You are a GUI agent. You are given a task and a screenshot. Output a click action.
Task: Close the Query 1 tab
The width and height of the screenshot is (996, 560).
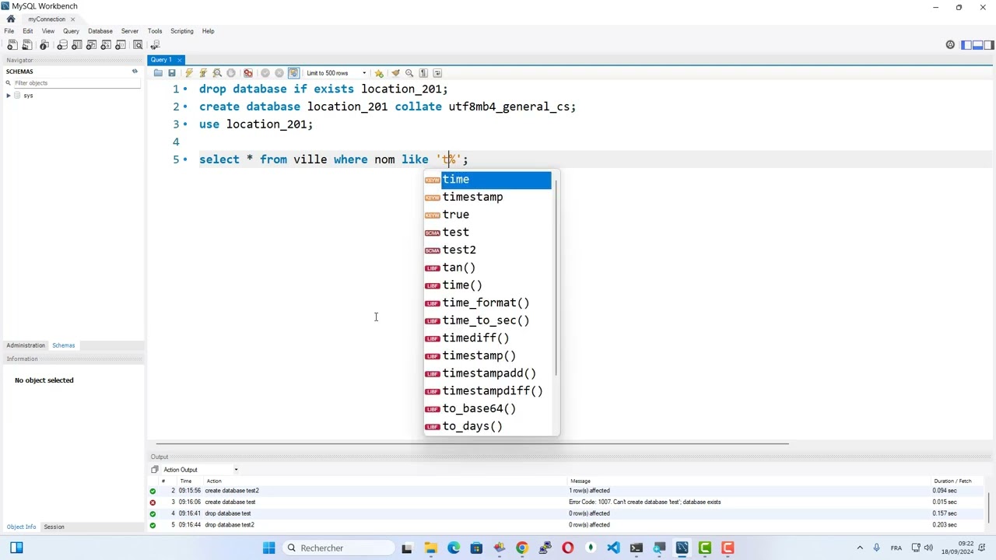point(179,60)
